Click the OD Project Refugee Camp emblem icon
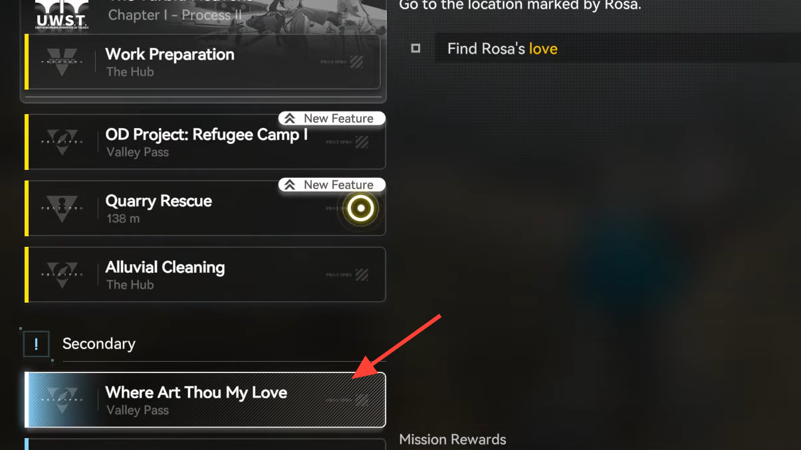The height and width of the screenshot is (450, 801). click(62, 142)
